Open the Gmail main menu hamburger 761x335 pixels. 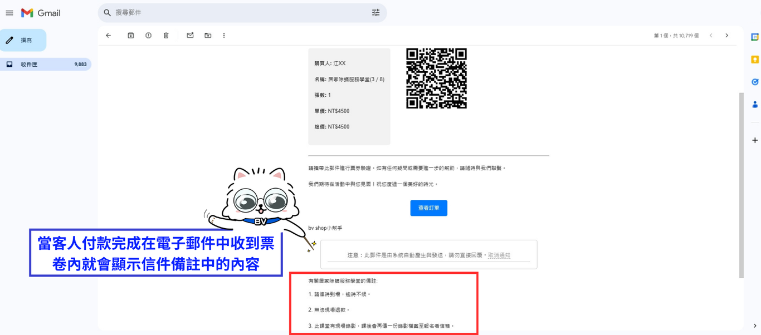click(9, 13)
